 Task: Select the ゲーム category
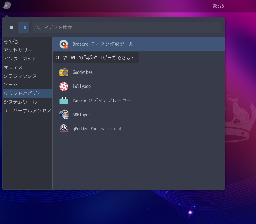coord(28,85)
